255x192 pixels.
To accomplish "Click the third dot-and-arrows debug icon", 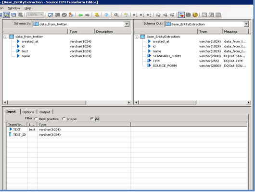I will click(149, 15).
